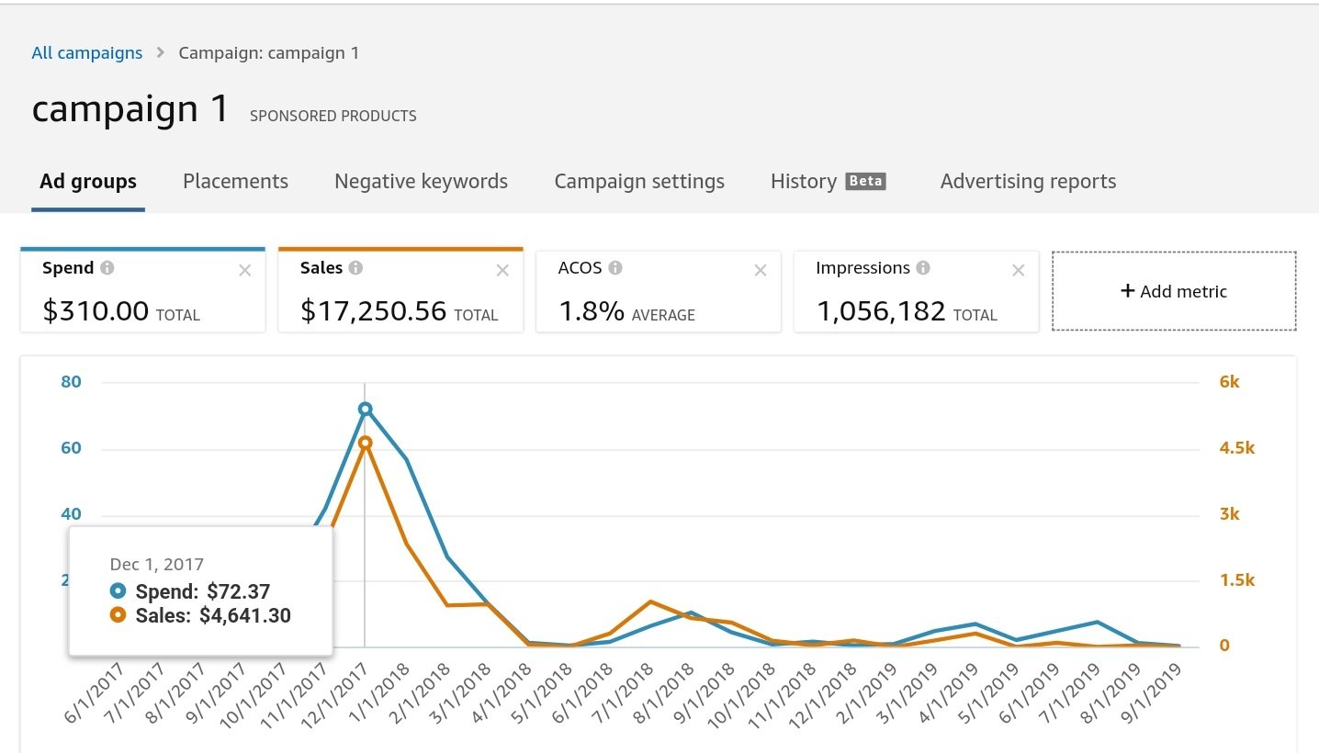Remove the Impressions metric card
Screen dimensions: 1319x753
[x=1018, y=270]
